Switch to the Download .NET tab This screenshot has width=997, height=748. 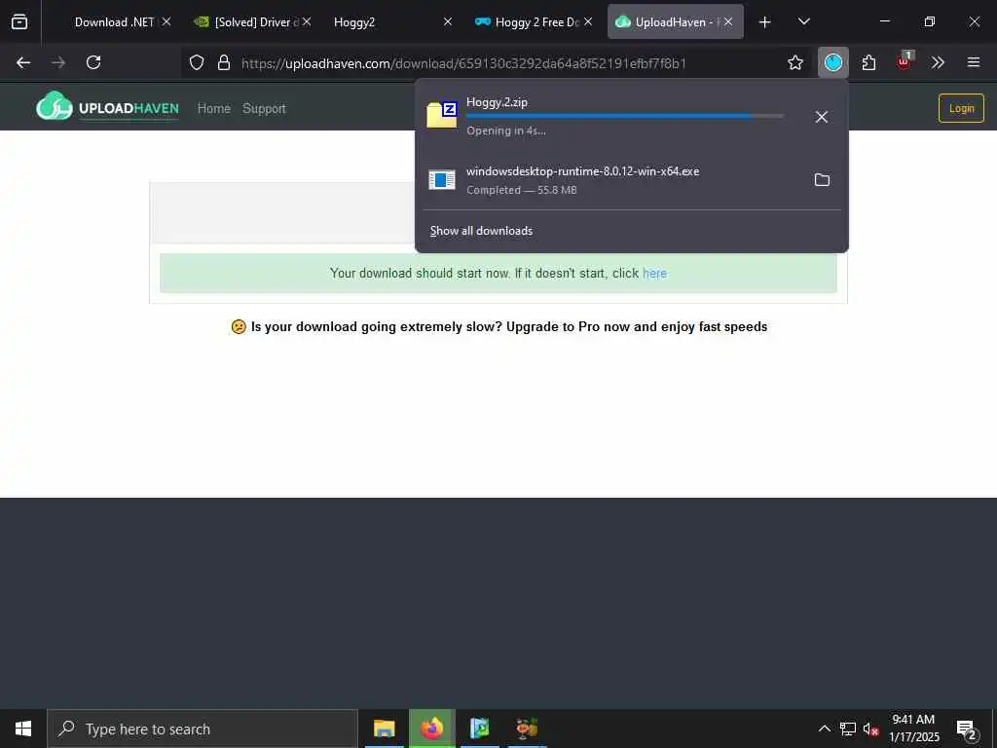coord(115,22)
